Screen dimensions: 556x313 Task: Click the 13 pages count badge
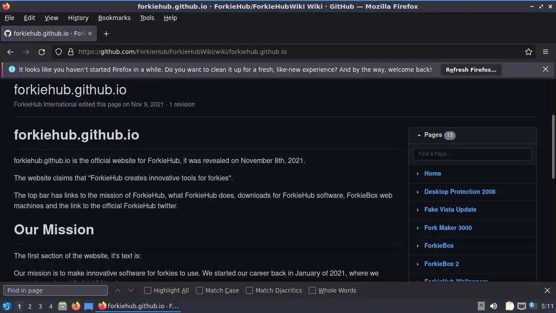pos(450,135)
